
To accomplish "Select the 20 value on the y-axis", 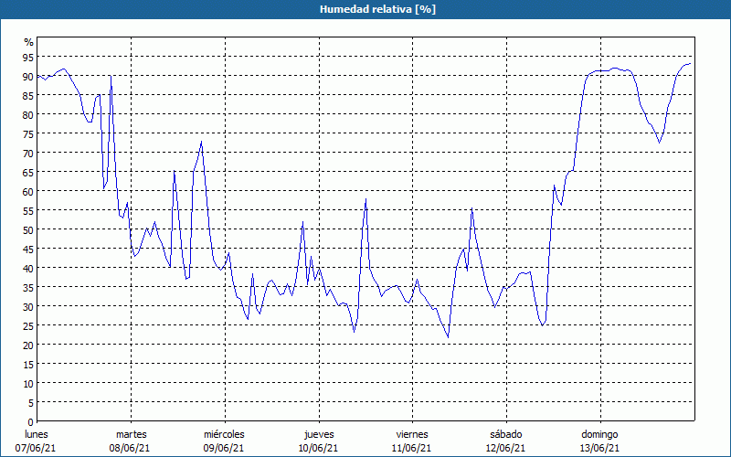I will [x=28, y=345].
